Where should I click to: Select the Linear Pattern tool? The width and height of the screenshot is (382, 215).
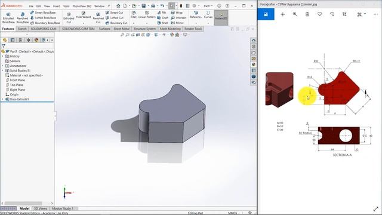(147, 15)
